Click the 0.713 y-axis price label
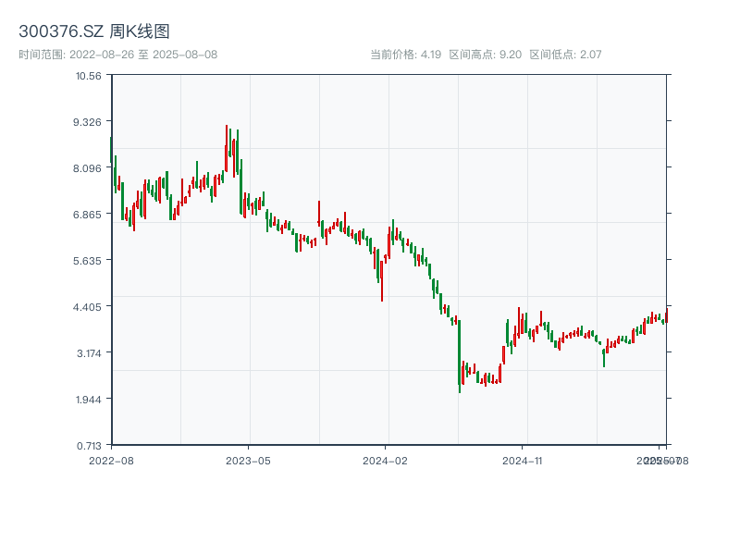The image size is (740, 555). 89,445
